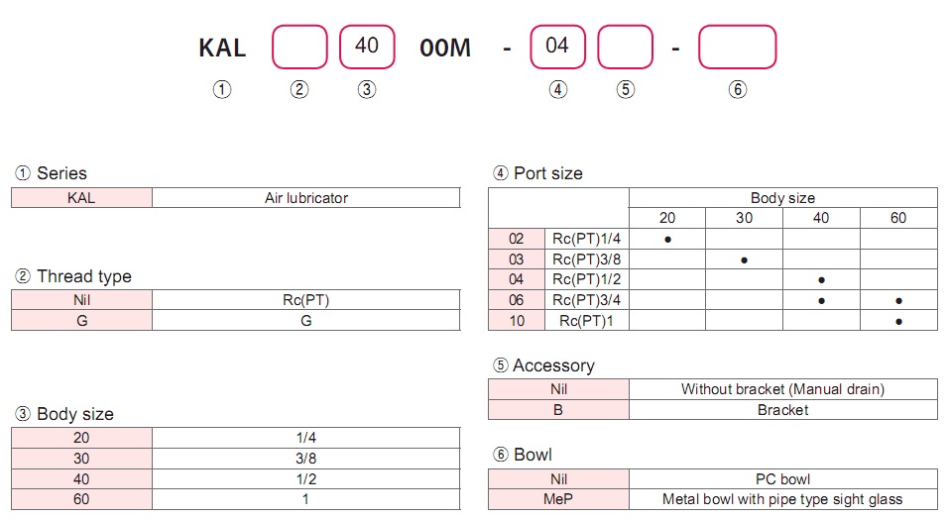This screenshot has height=518, width=948.
Task: Click the model code box showing 40
Action: pos(367,47)
